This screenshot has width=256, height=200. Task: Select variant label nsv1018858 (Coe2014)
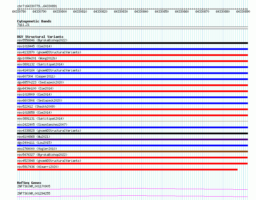tap(35, 112)
